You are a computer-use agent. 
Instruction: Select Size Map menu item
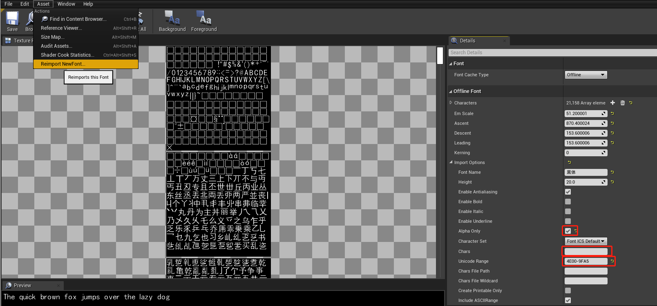coord(86,37)
